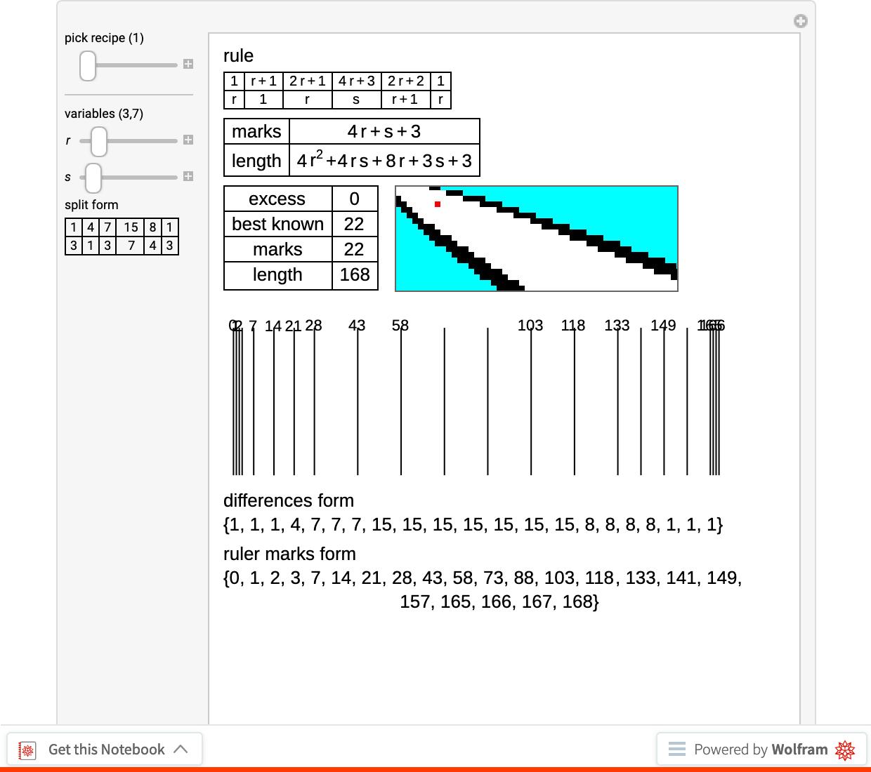Click the ruler mark labeled 58
The height and width of the screenshot is (772, 871).
[x=400, y=326]
